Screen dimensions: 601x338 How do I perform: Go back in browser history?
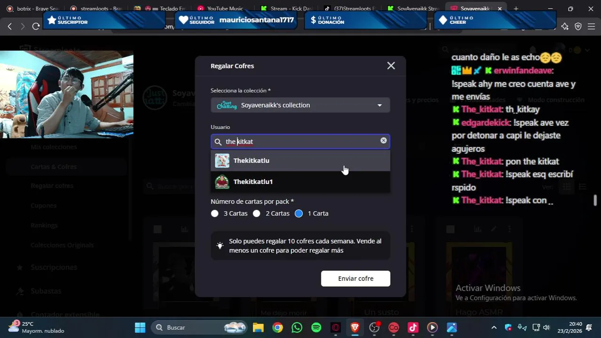click(x=9, y=26)
